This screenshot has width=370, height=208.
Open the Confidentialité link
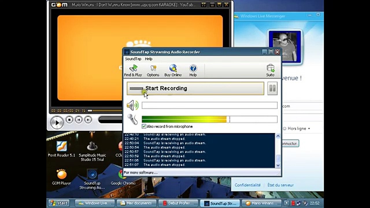(247, 185)
